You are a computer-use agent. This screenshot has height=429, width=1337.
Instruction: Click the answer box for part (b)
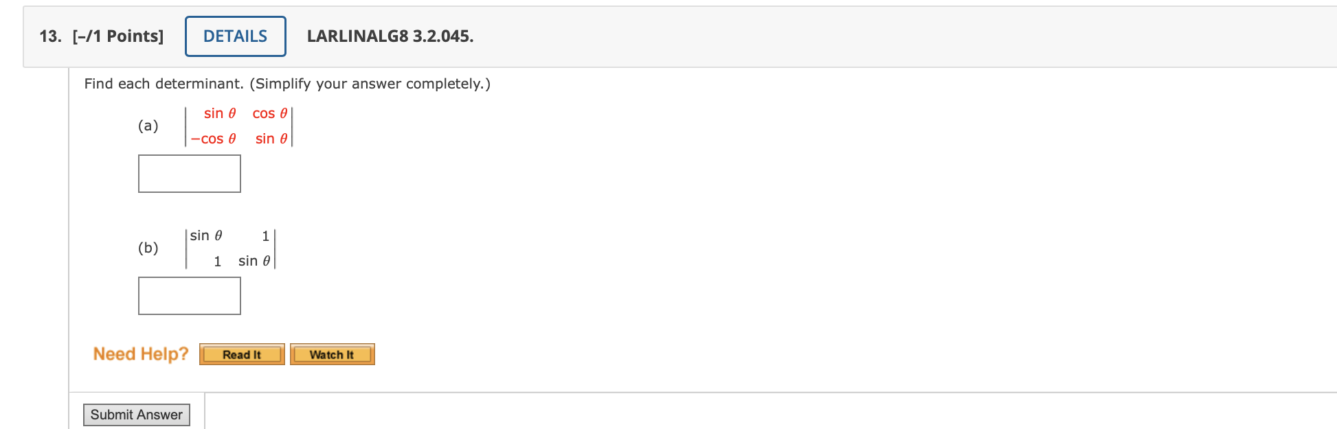point(189,295)
